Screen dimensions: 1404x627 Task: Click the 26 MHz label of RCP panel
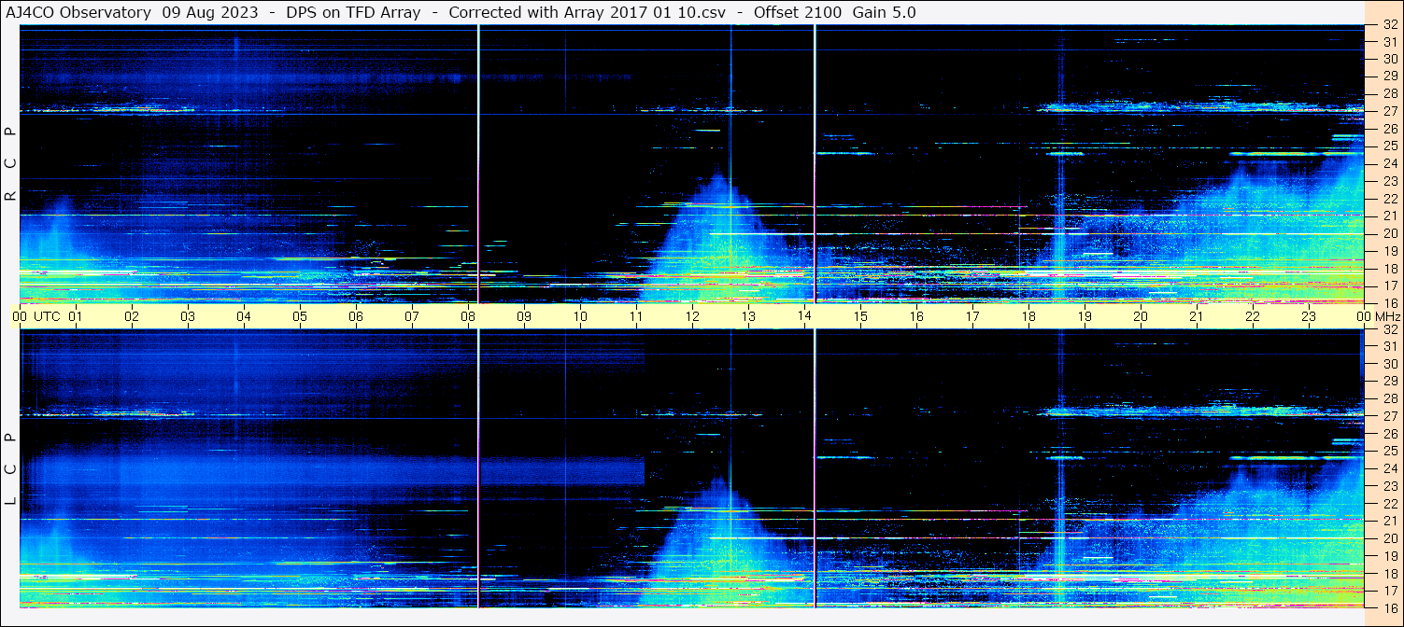[1390, 129]
